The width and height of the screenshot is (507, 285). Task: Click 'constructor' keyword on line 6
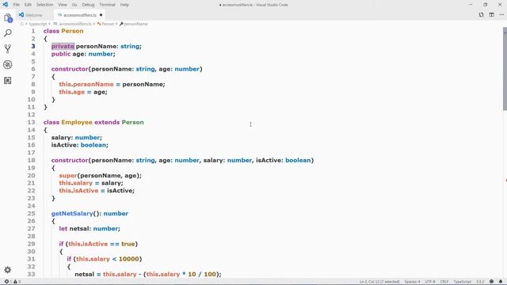tap(70, 69)
